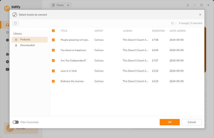Uncheck 'Embrace the Journey' track

[53, 81]
